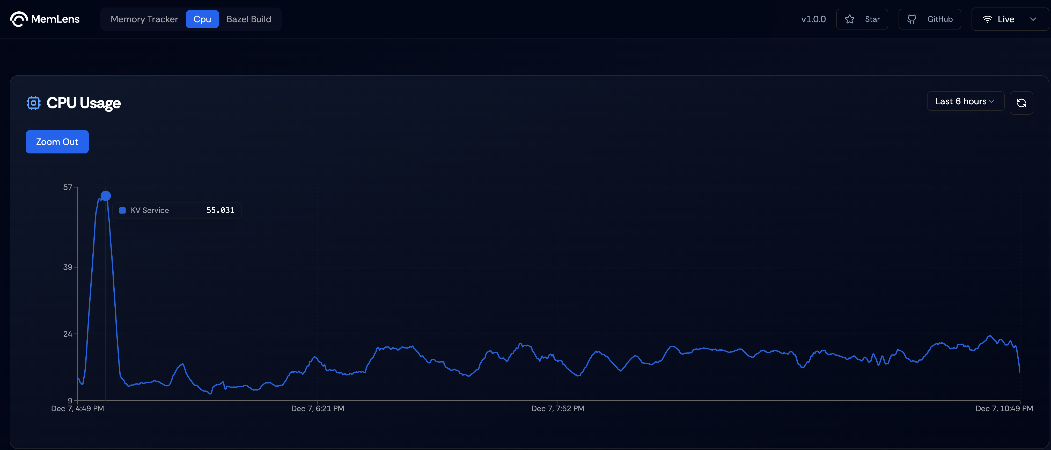Click the GitHub octocat icon

click(x=912, y=19)
